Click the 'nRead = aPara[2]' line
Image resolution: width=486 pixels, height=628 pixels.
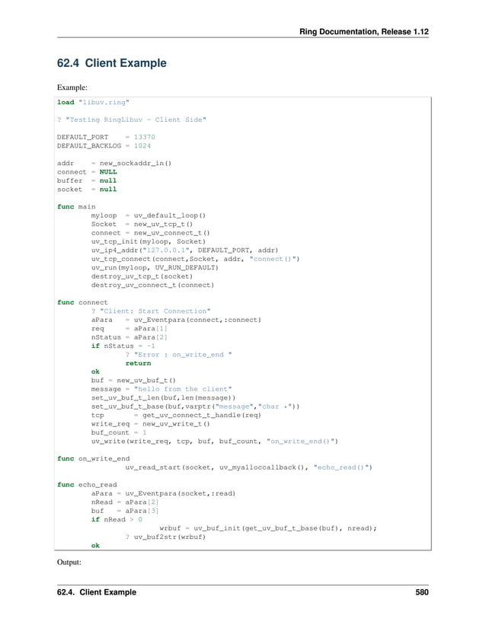click(x=125, y=502)
